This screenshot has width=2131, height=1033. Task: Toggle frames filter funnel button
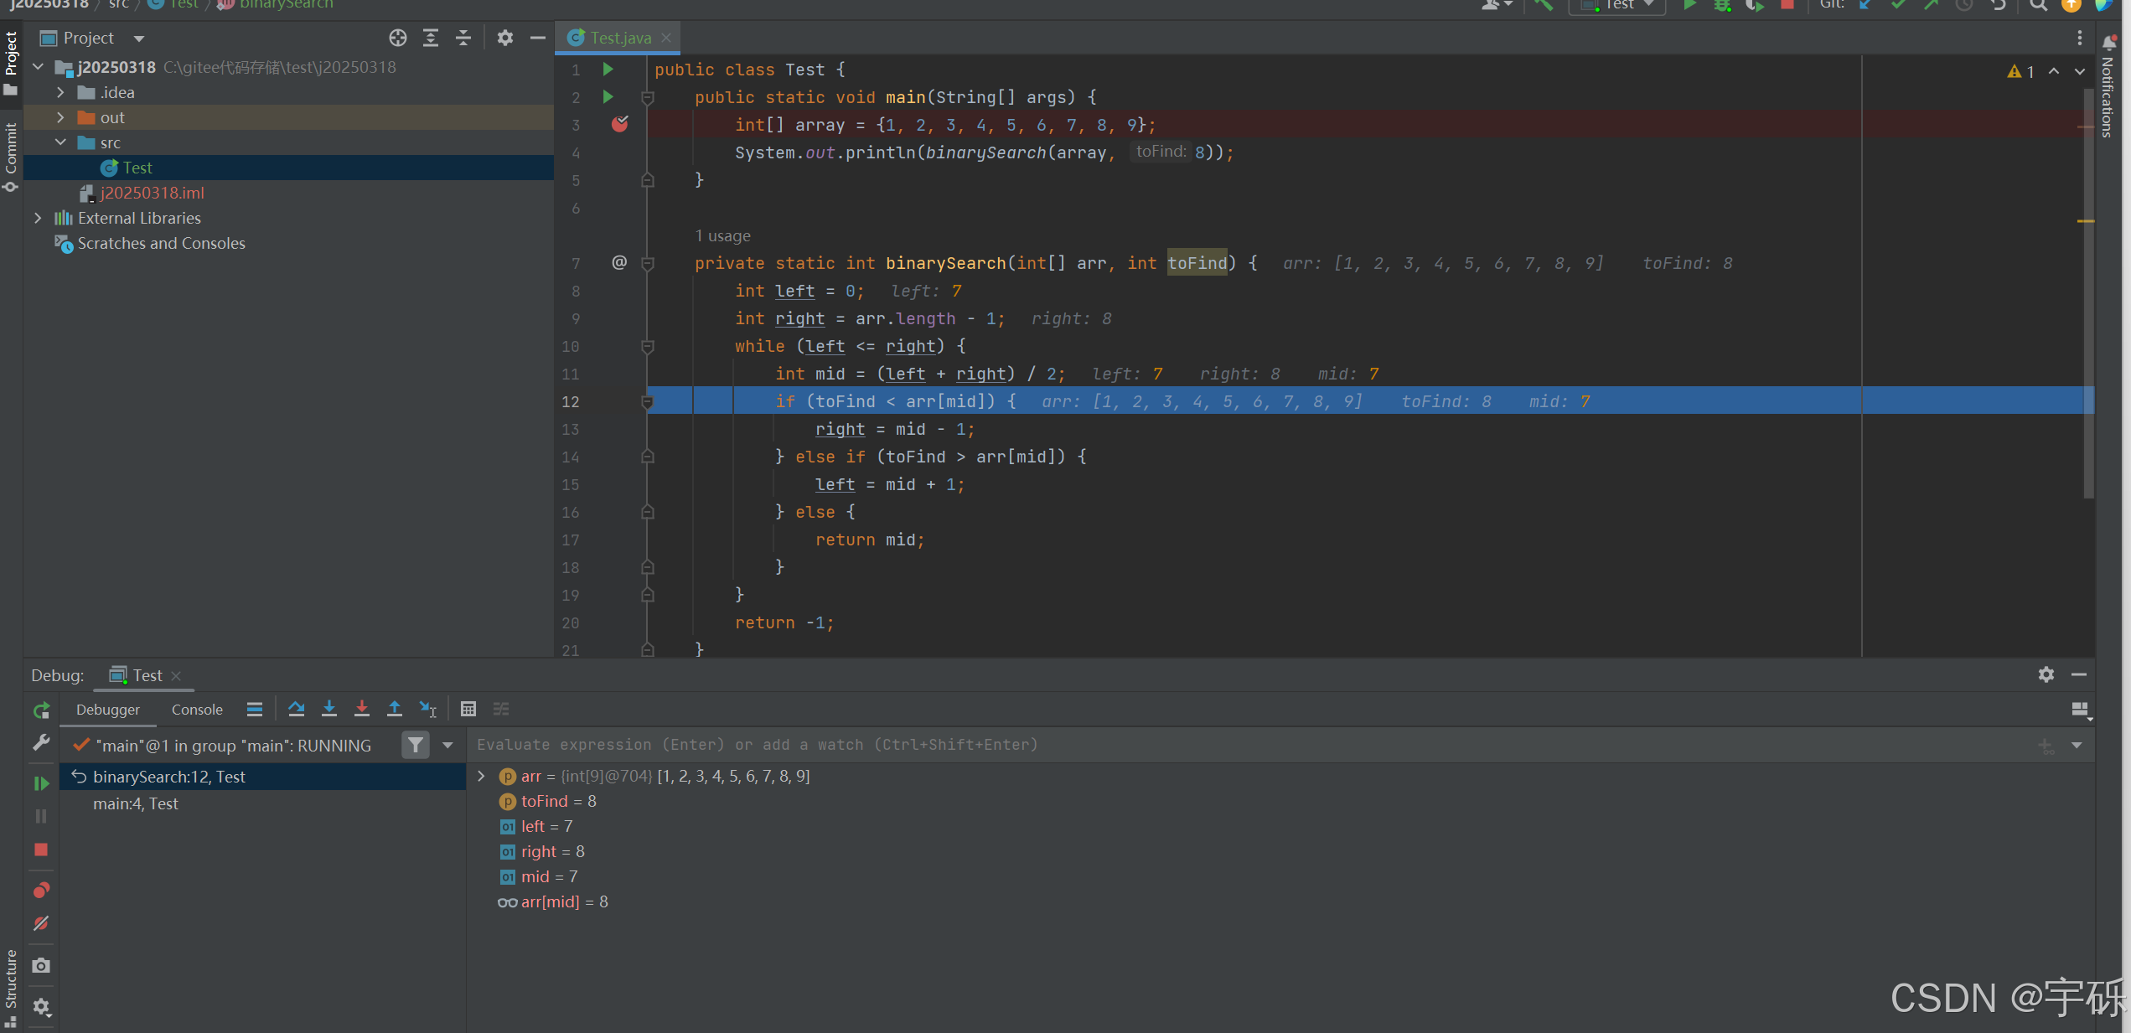pos(416,745)
